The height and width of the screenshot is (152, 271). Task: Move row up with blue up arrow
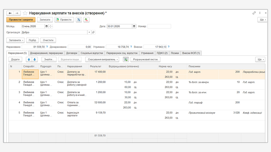point(29,59)
